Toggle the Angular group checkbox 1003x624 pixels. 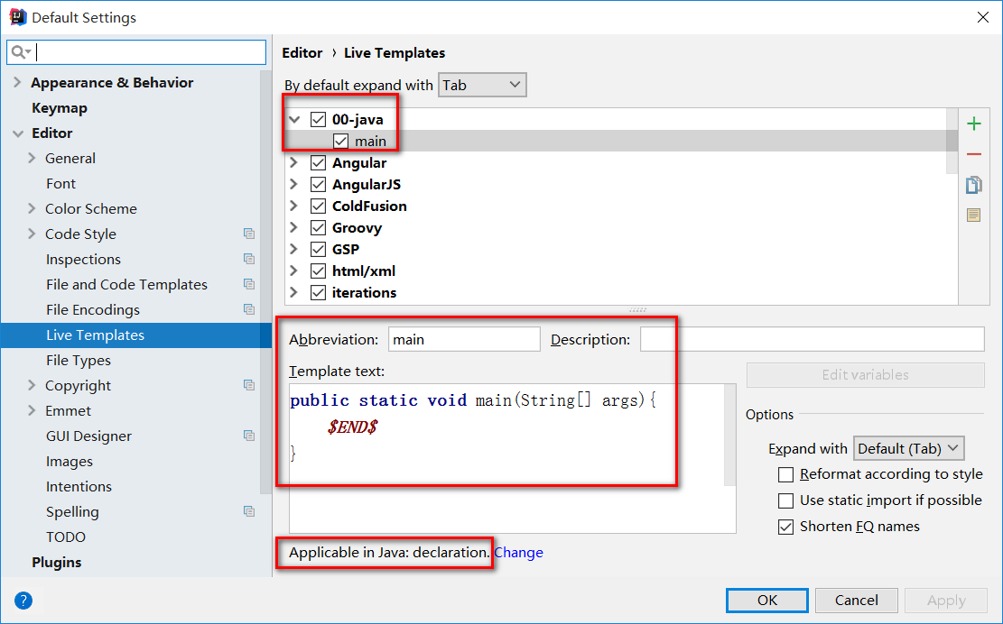(318, 163)
